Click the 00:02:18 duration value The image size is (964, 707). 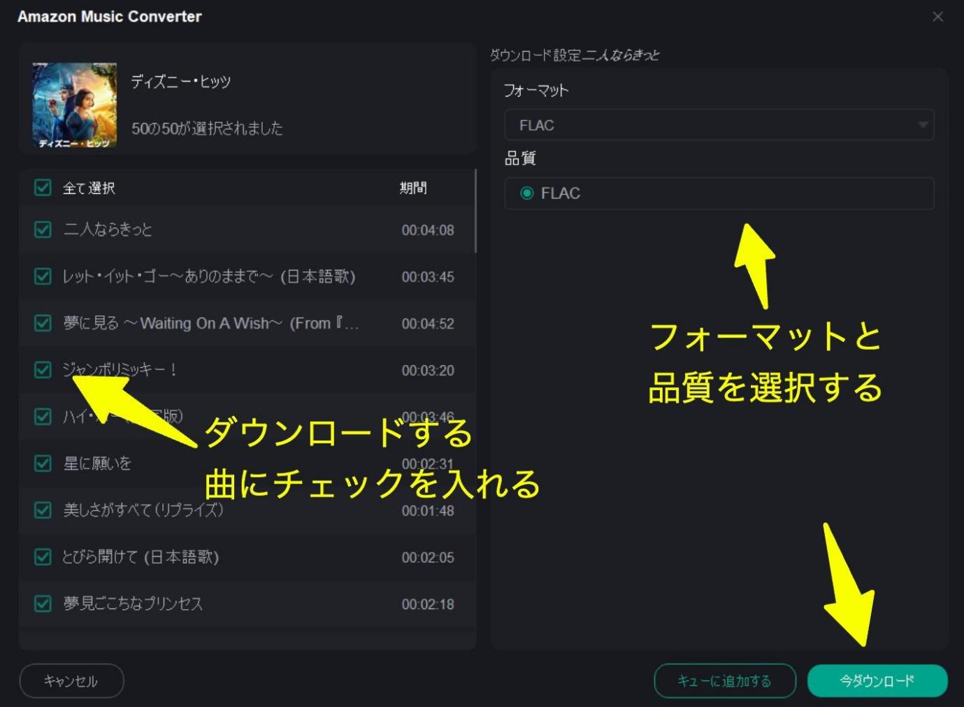point(428,605)
